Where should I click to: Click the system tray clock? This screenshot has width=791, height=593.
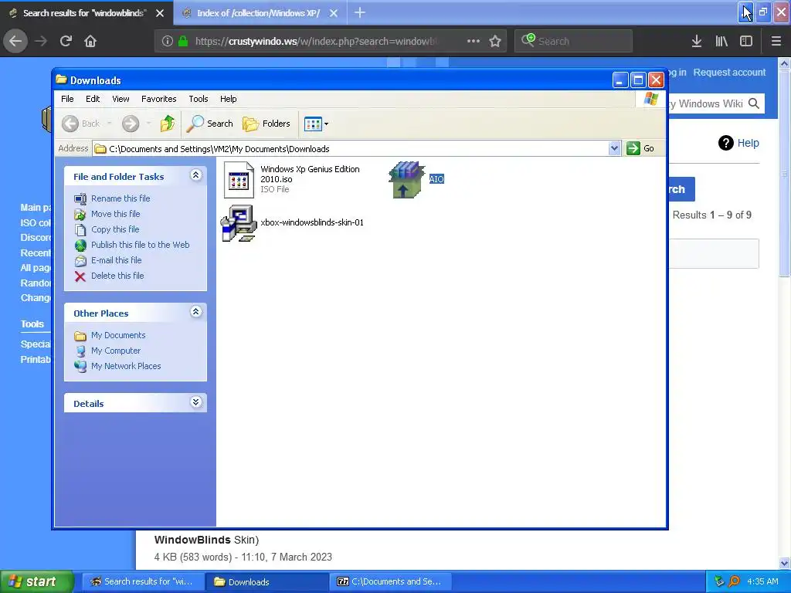pos(762,582)
